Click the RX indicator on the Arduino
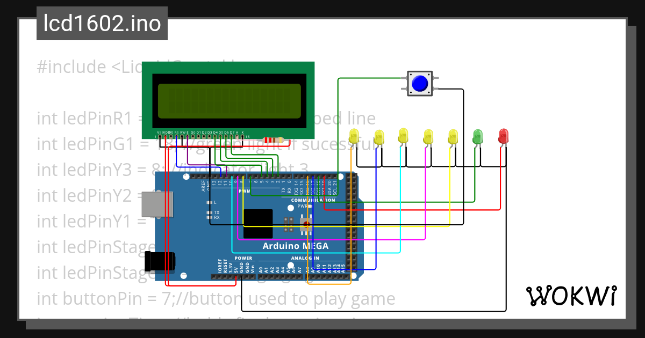This screenshot has width=645, height=338. point(209,217)
